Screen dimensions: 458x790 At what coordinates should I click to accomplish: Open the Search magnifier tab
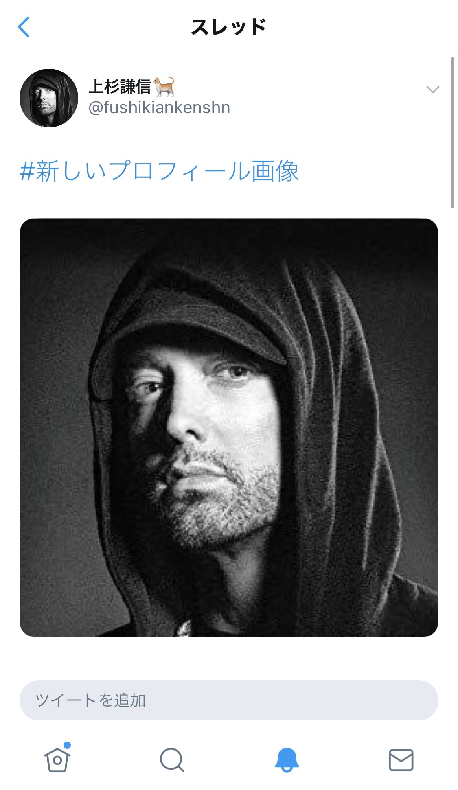click(172, 759)
